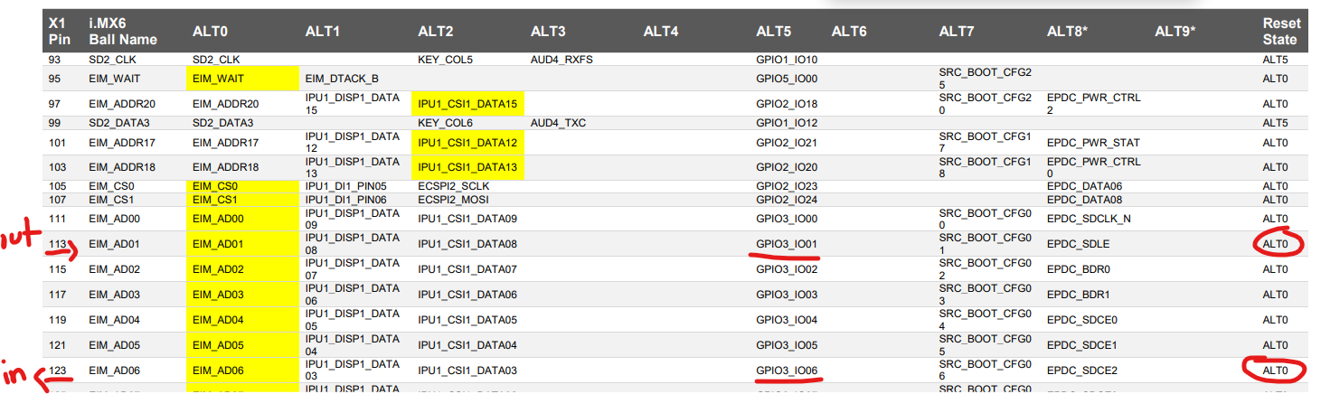The image size is (1321, 394).
Task: Click pin number 113 in X1 Pin column
Action: pyautogui.click(x=59, y=244)
